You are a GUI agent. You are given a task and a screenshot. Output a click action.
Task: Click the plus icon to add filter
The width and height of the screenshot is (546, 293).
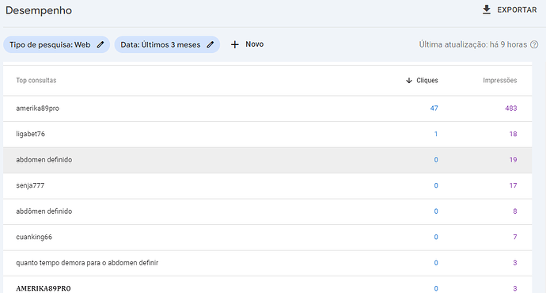click(235, 44)
